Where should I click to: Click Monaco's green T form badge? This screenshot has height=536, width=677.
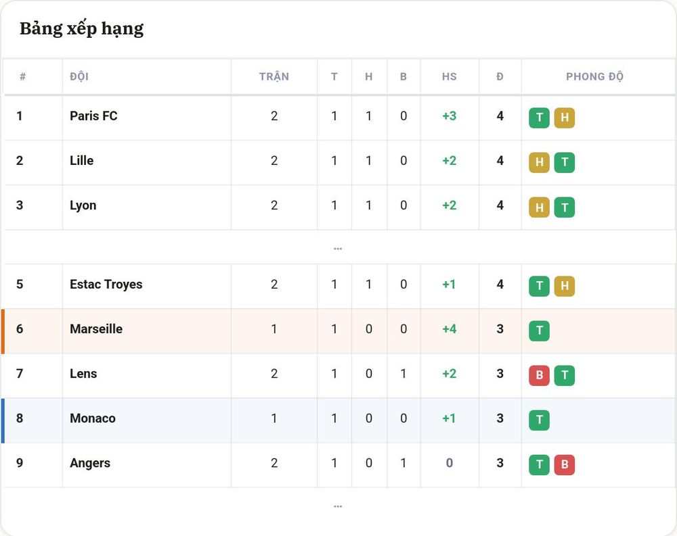click(539, 420)
